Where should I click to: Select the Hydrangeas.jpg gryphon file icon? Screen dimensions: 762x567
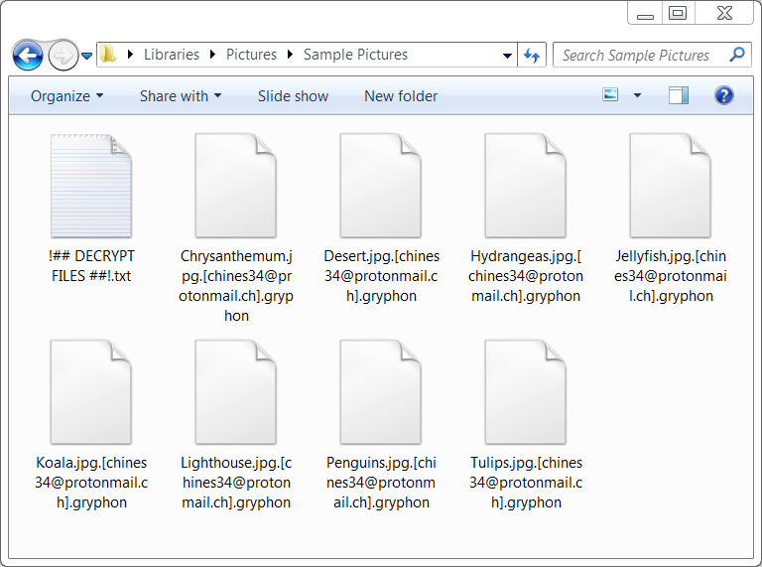pos(525,186)
